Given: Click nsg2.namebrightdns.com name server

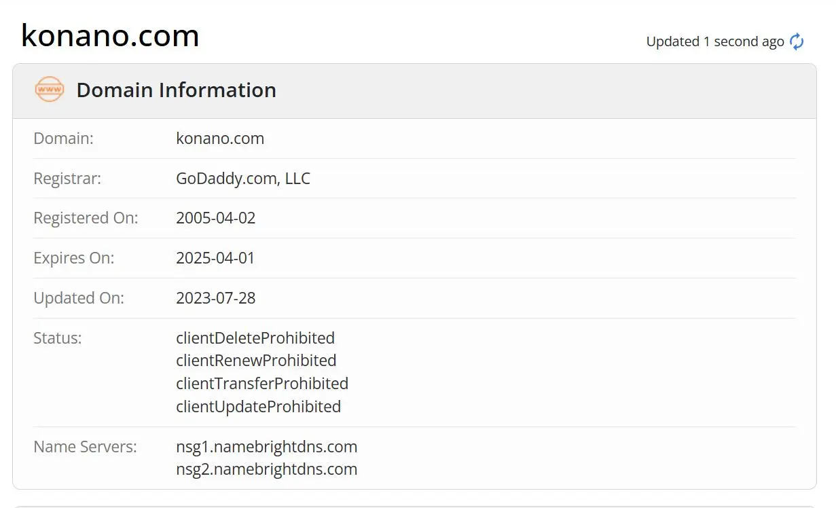Looking at the screenshot, I should pos(267,469).
